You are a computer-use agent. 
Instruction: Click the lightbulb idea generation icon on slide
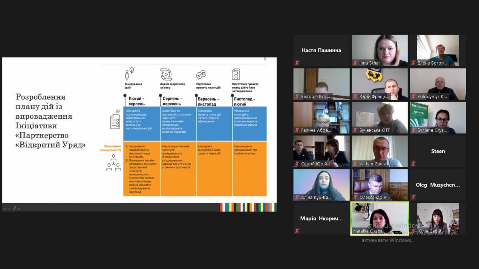[129, 73]
